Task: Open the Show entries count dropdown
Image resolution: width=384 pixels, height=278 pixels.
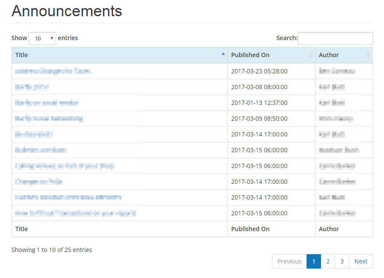Action: 42,38
